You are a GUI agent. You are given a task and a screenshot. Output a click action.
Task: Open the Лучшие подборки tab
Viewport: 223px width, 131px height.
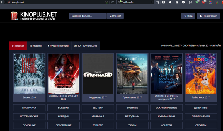point(58,46)
